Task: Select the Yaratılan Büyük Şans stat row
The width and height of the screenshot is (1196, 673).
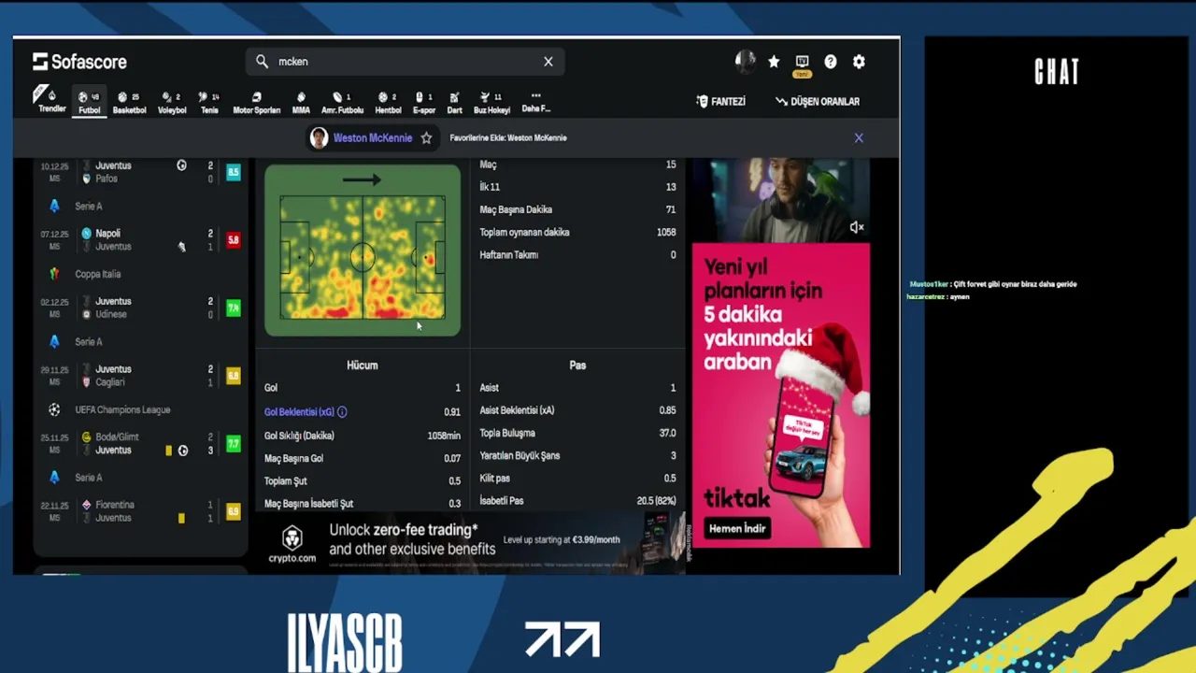Action: click(x=577, y=455)
